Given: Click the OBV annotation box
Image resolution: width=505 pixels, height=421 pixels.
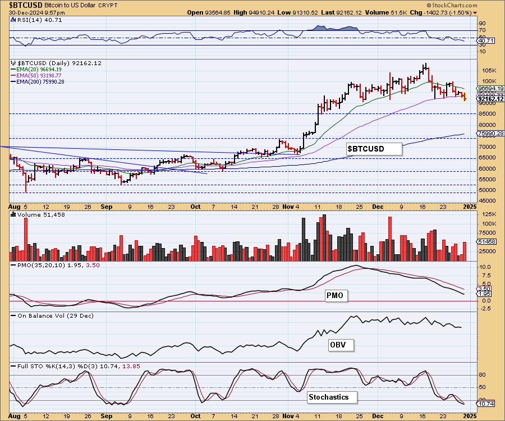Looking at the screenshot, I should click(x=341, y=345).
